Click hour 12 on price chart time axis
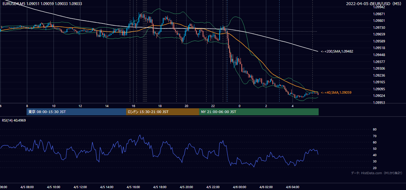The height and width of the screenshot is (190, 406). click(80, 106)
